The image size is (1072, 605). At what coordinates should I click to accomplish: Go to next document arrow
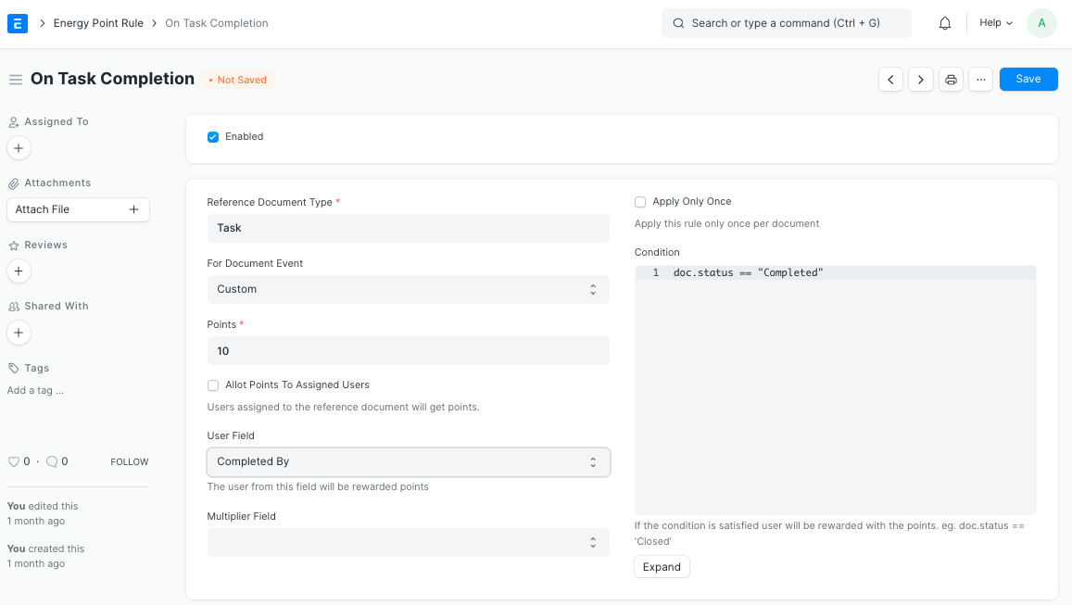click(920, 80)
